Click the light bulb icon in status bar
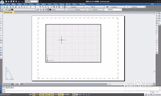The image size is (161, 96). [x=149, y=94]
